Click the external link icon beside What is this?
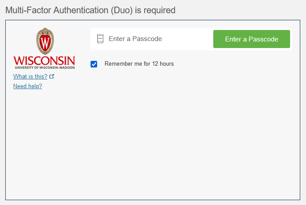306x205 pixels. tap(52, 77)
